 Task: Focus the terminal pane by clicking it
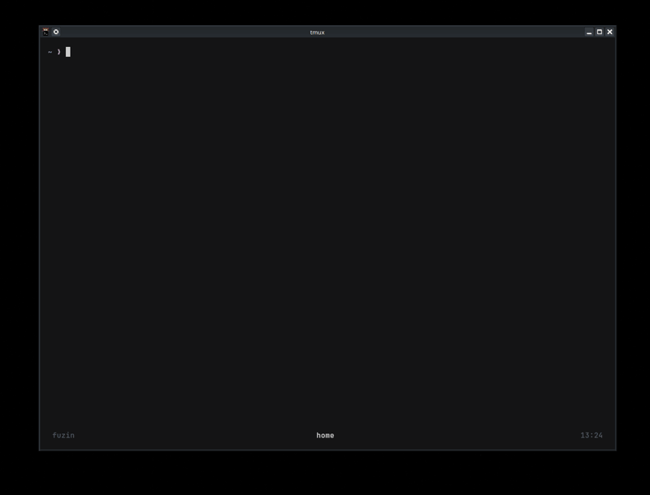325,243
